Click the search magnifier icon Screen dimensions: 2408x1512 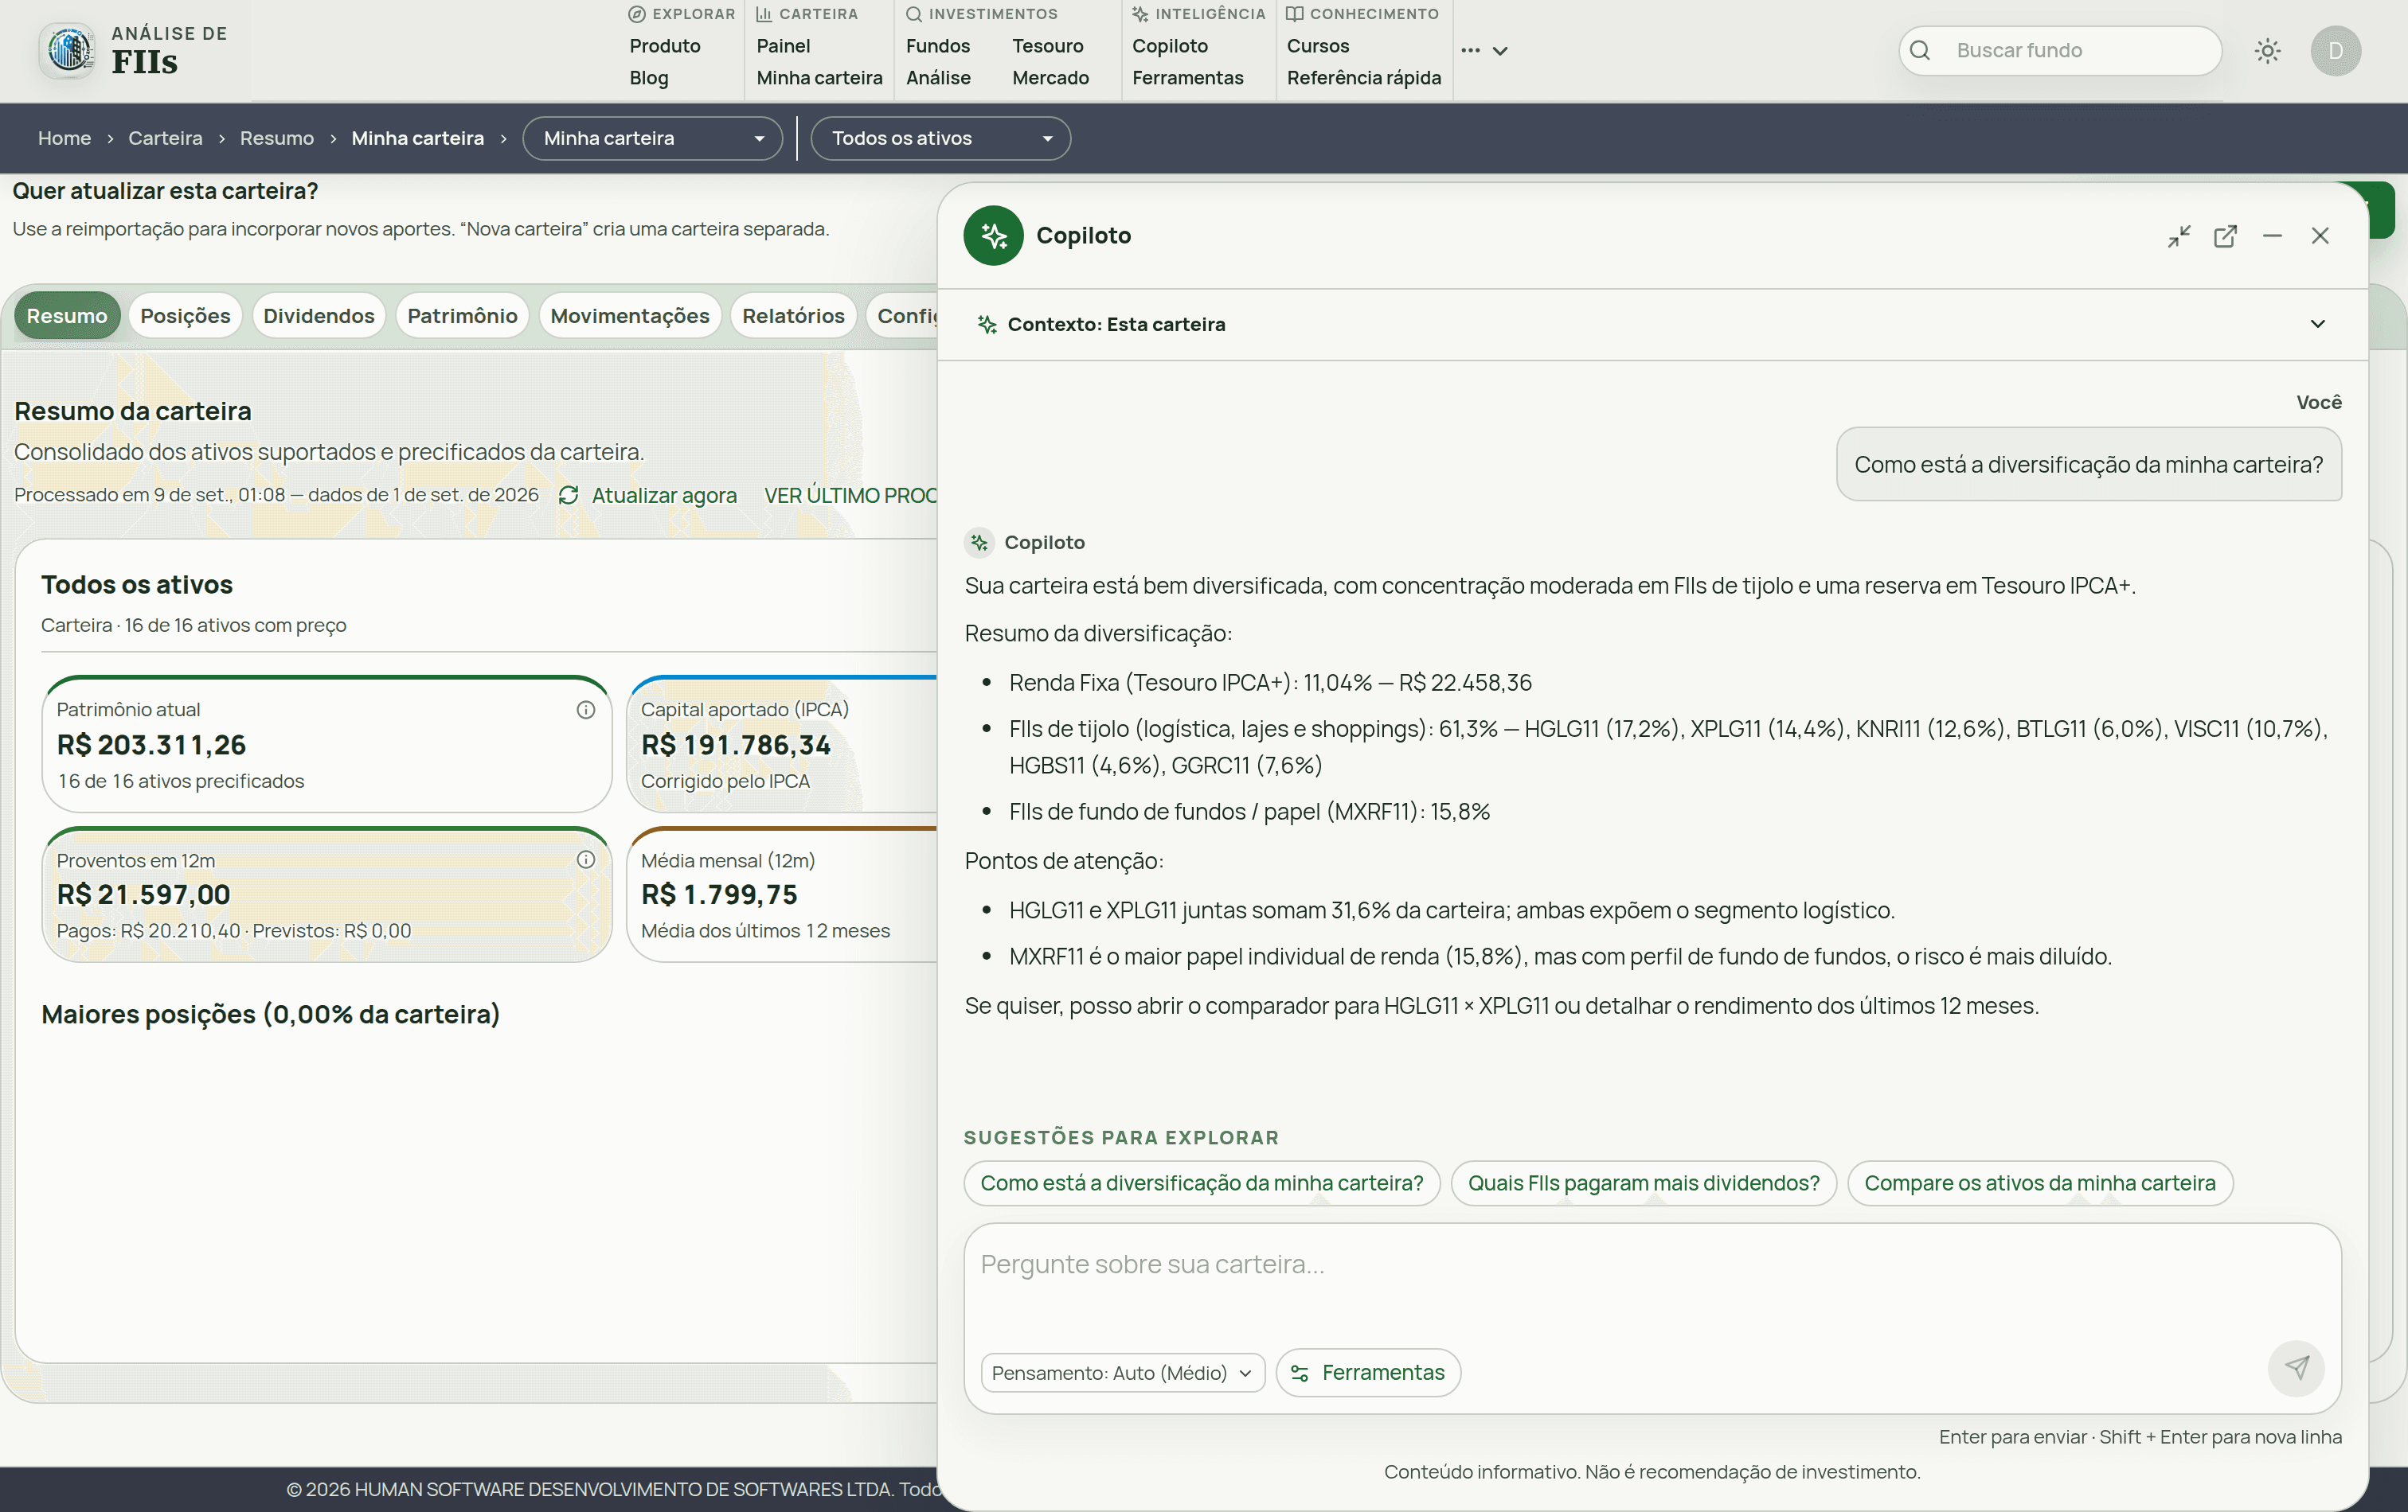[x=1919, y=51]
